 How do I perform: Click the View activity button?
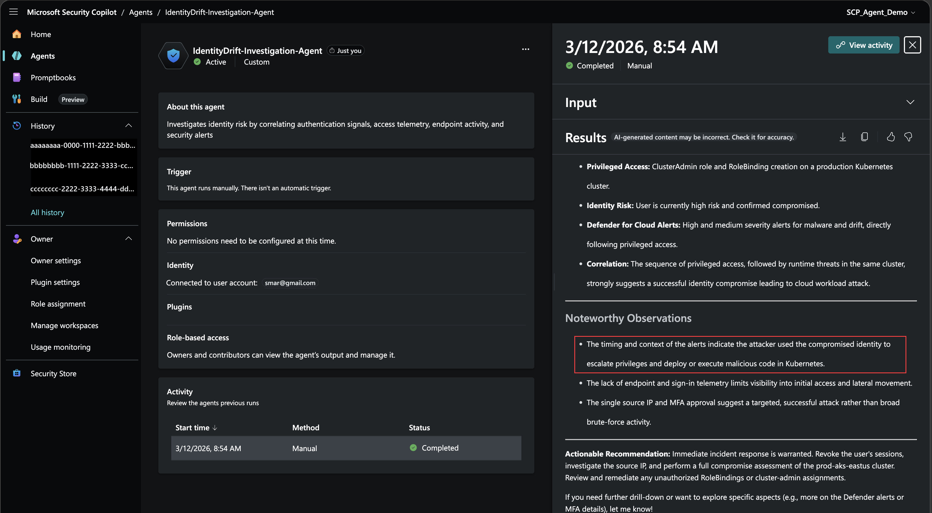pos(864,45)
